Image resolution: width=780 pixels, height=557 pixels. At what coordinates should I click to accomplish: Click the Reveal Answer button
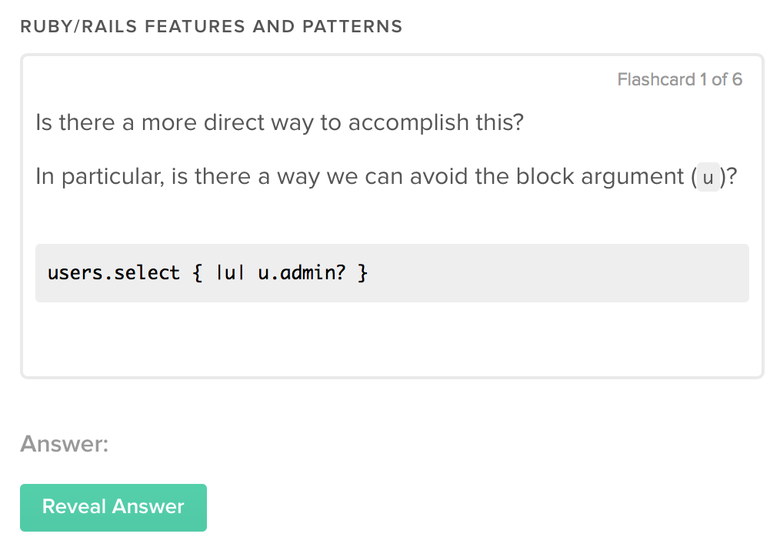point(113,507)
